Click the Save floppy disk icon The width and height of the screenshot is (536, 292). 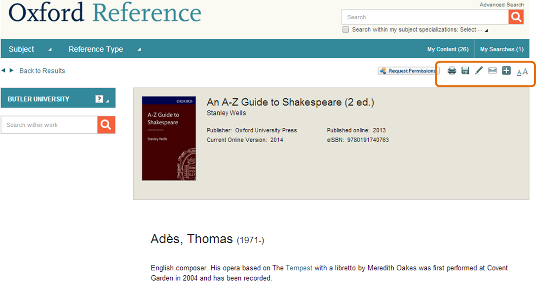[465, 71]
